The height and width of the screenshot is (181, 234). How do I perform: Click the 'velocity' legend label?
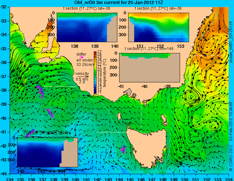(x=82, y=74)
